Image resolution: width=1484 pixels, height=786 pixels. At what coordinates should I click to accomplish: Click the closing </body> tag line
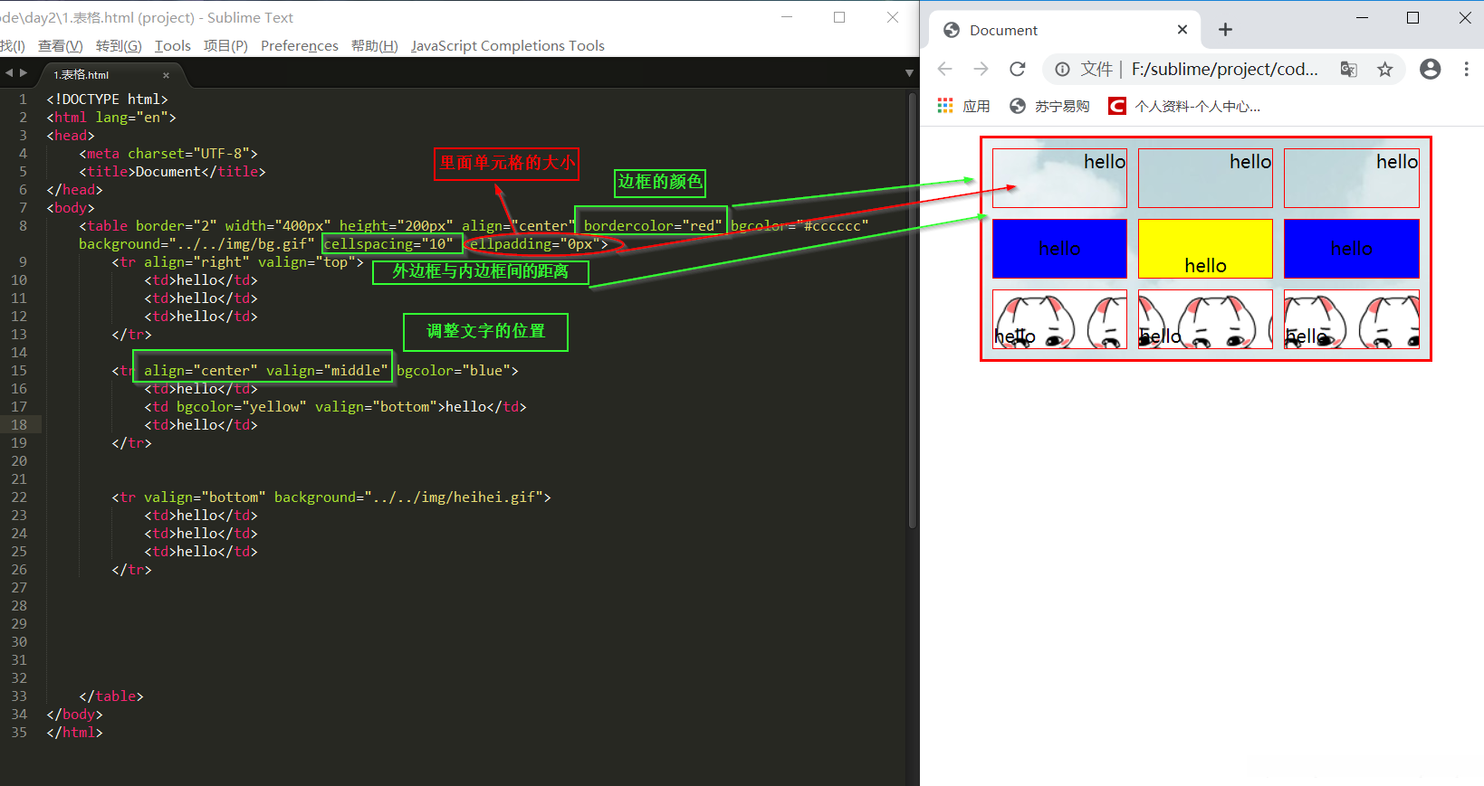point(74,715)
